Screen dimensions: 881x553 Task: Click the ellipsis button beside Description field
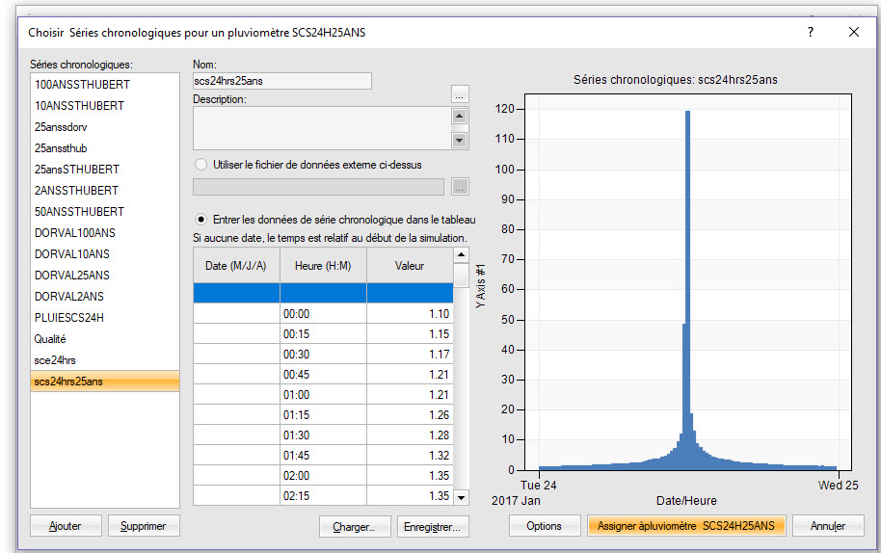460,94
